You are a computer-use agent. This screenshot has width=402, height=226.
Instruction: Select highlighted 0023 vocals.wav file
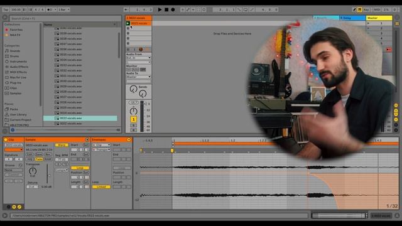pyautogui.click(x=80, y=118)
